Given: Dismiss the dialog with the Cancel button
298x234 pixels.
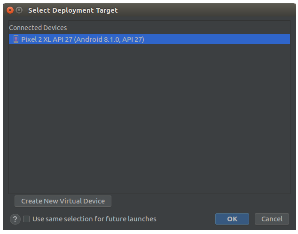Looking at the screenshot, I should [272, 219].
